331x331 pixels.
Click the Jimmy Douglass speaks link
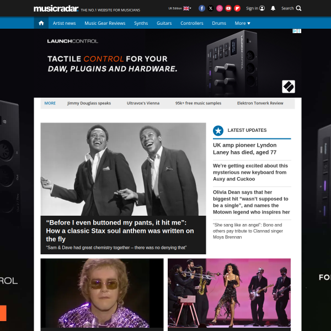click(x=89, y=103)
